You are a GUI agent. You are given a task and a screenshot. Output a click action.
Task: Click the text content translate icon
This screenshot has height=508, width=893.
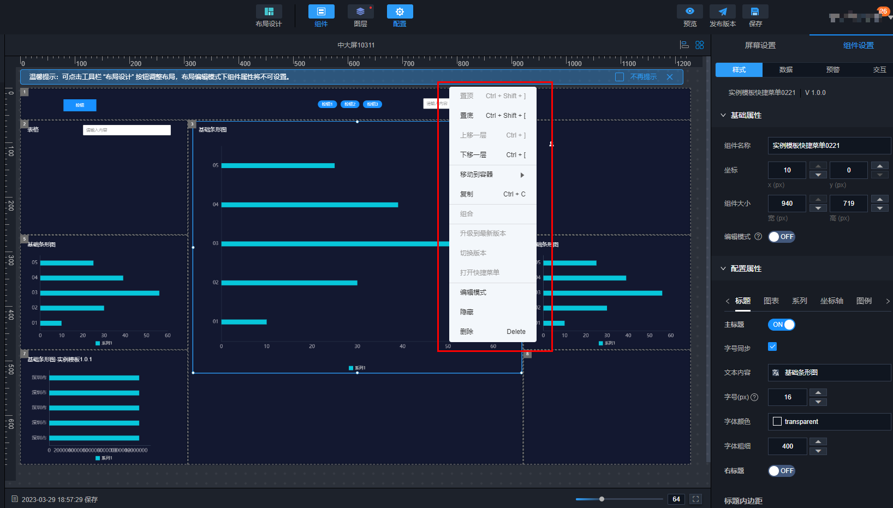point(776,373)
